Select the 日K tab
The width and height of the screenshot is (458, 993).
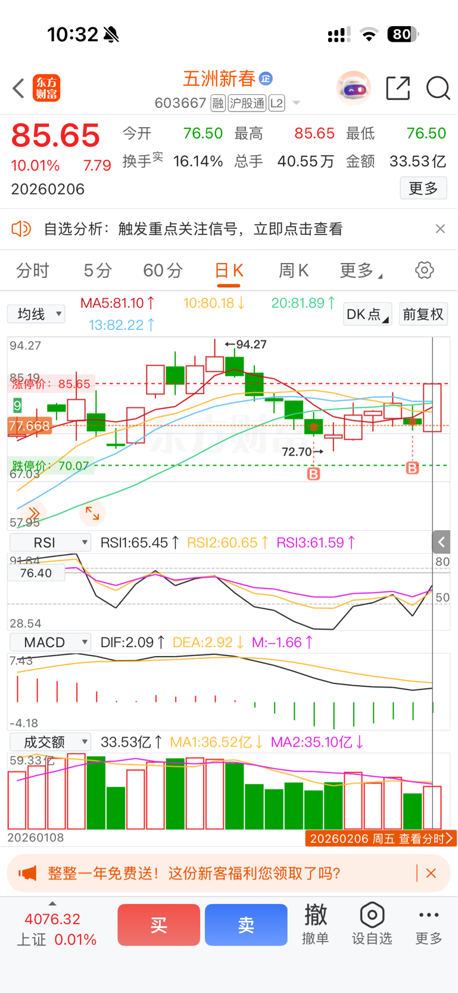229,270
